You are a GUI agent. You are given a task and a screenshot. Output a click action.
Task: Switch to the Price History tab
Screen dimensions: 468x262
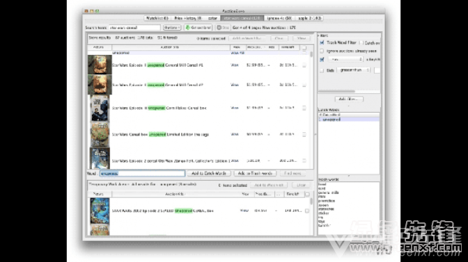188,18
